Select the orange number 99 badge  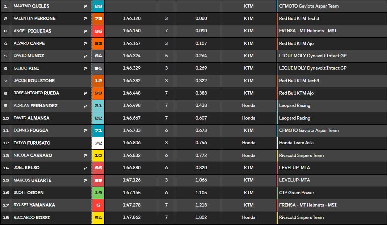coord(98,93)
